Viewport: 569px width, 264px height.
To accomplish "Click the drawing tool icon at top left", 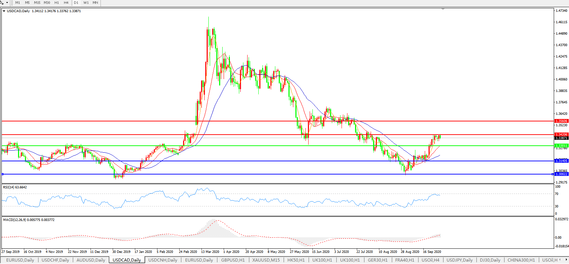I will (x=2, y=3).
